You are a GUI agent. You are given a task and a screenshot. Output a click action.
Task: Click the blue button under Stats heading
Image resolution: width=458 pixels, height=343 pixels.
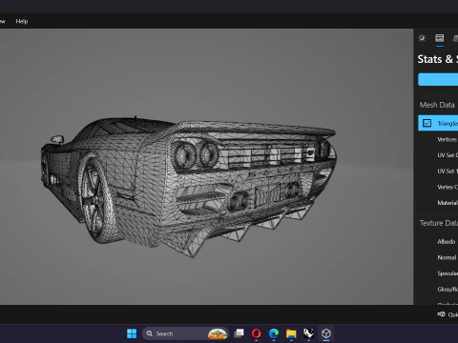pyautogui.click(x=438, y=79)
